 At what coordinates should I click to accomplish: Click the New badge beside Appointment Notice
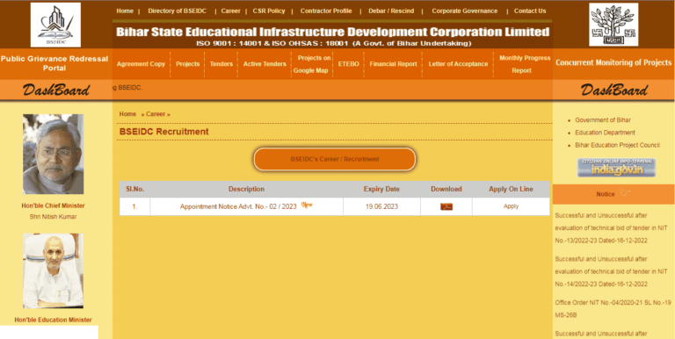[x=307, y=206]
